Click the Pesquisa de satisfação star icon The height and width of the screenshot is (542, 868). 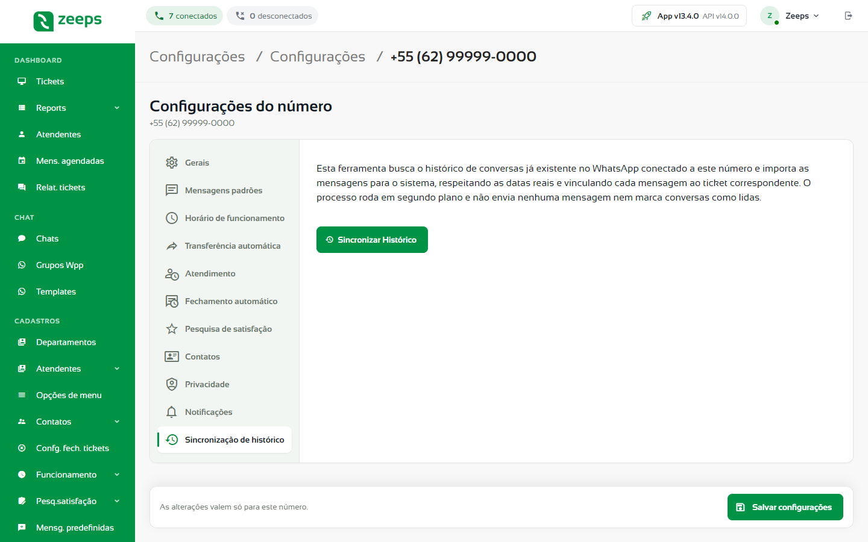[x=172, y=329]
